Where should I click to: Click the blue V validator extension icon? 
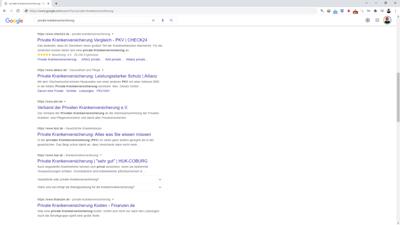(342, 11)
